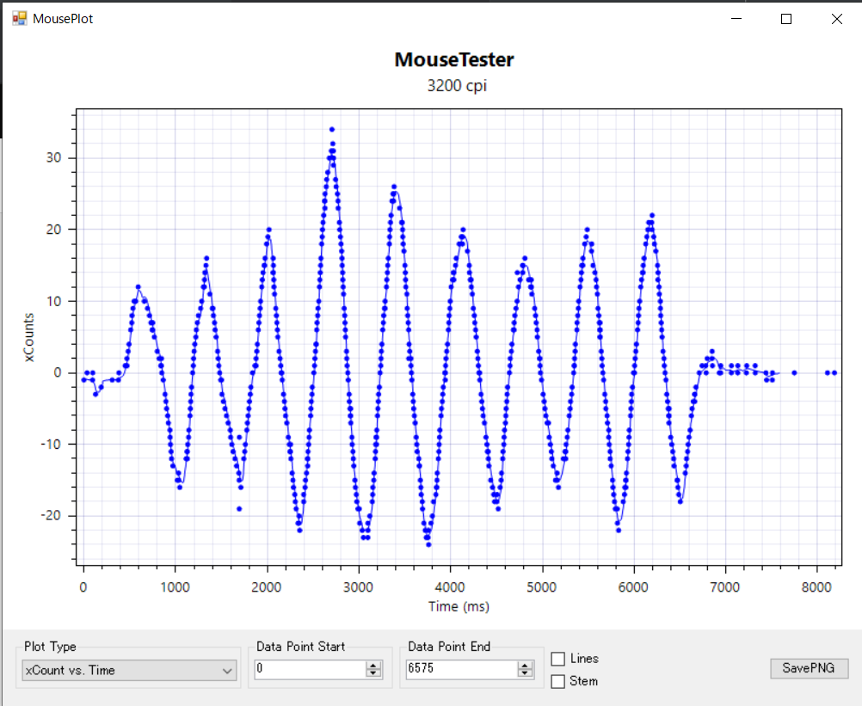Click the -20 tick label on xCounts axis
Image resolution: width=862 pixels, height=706 pixels.
tap(51, 515)
